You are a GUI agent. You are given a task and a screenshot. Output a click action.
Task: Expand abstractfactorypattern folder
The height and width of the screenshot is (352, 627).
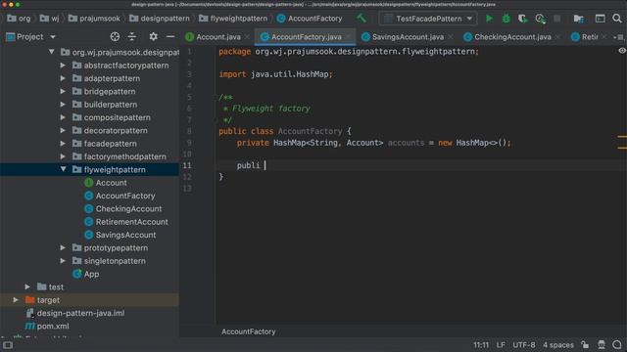[x=63, y=66]
